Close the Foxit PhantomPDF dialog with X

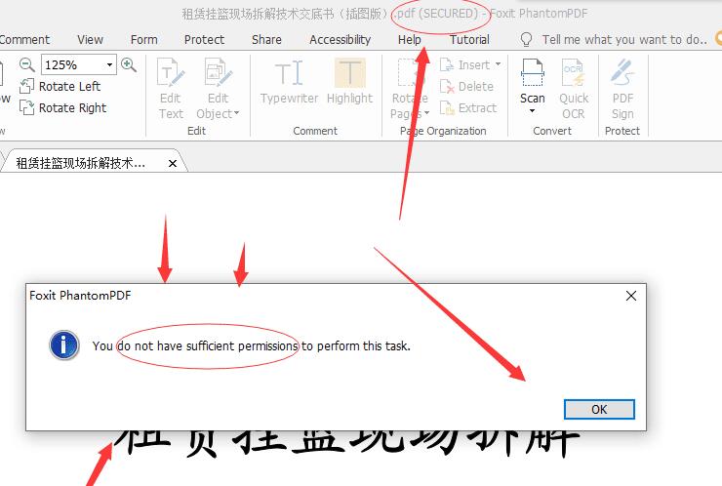point(631,296)
